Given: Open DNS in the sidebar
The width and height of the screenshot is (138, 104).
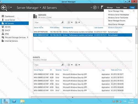Looking at the screenshot, I should (x=7, y=34).
